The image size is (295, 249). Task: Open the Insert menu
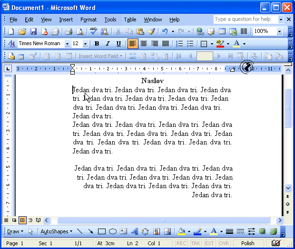(66, 19)
